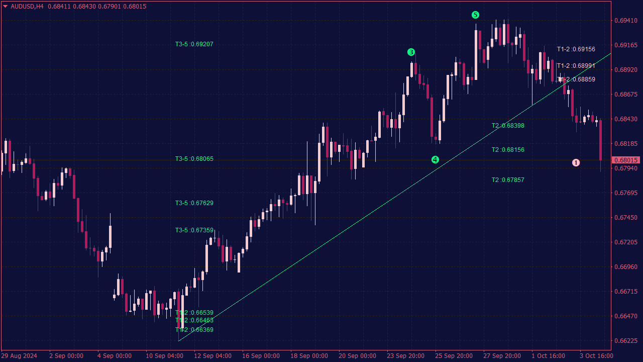Select the T1-2 :0.68859 label

576,79
